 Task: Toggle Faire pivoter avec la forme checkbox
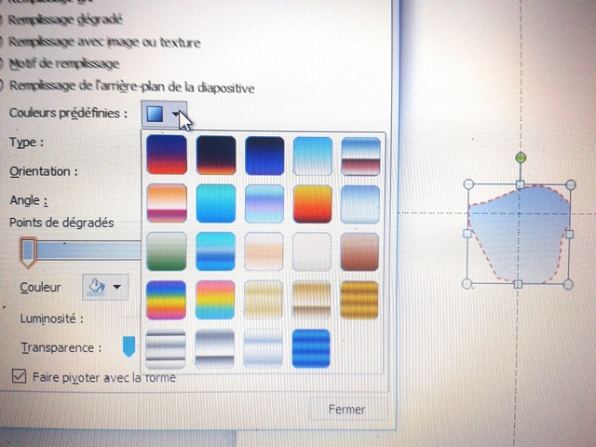[x=20, y=376]
